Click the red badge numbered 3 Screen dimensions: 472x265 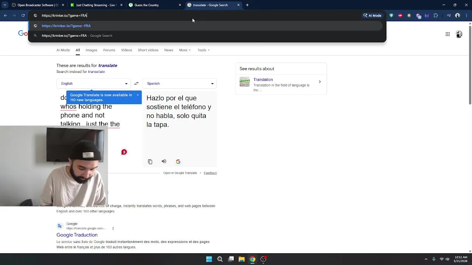coord(124,152)
